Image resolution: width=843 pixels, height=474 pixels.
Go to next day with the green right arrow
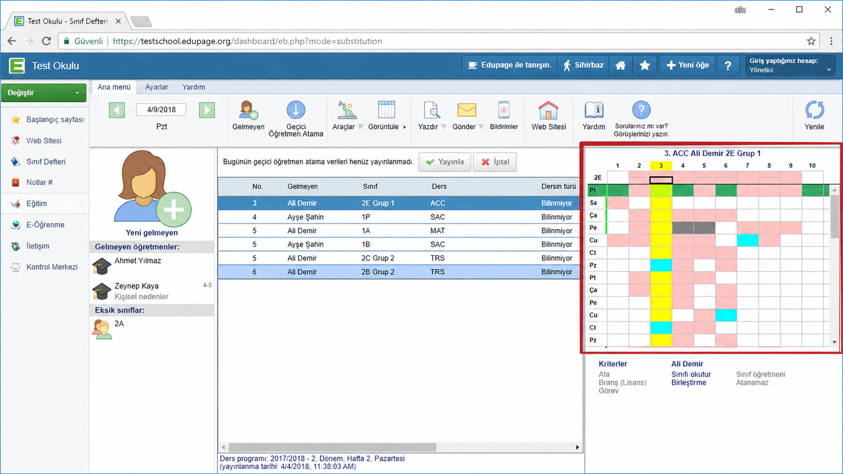click(x=207, y=110)
